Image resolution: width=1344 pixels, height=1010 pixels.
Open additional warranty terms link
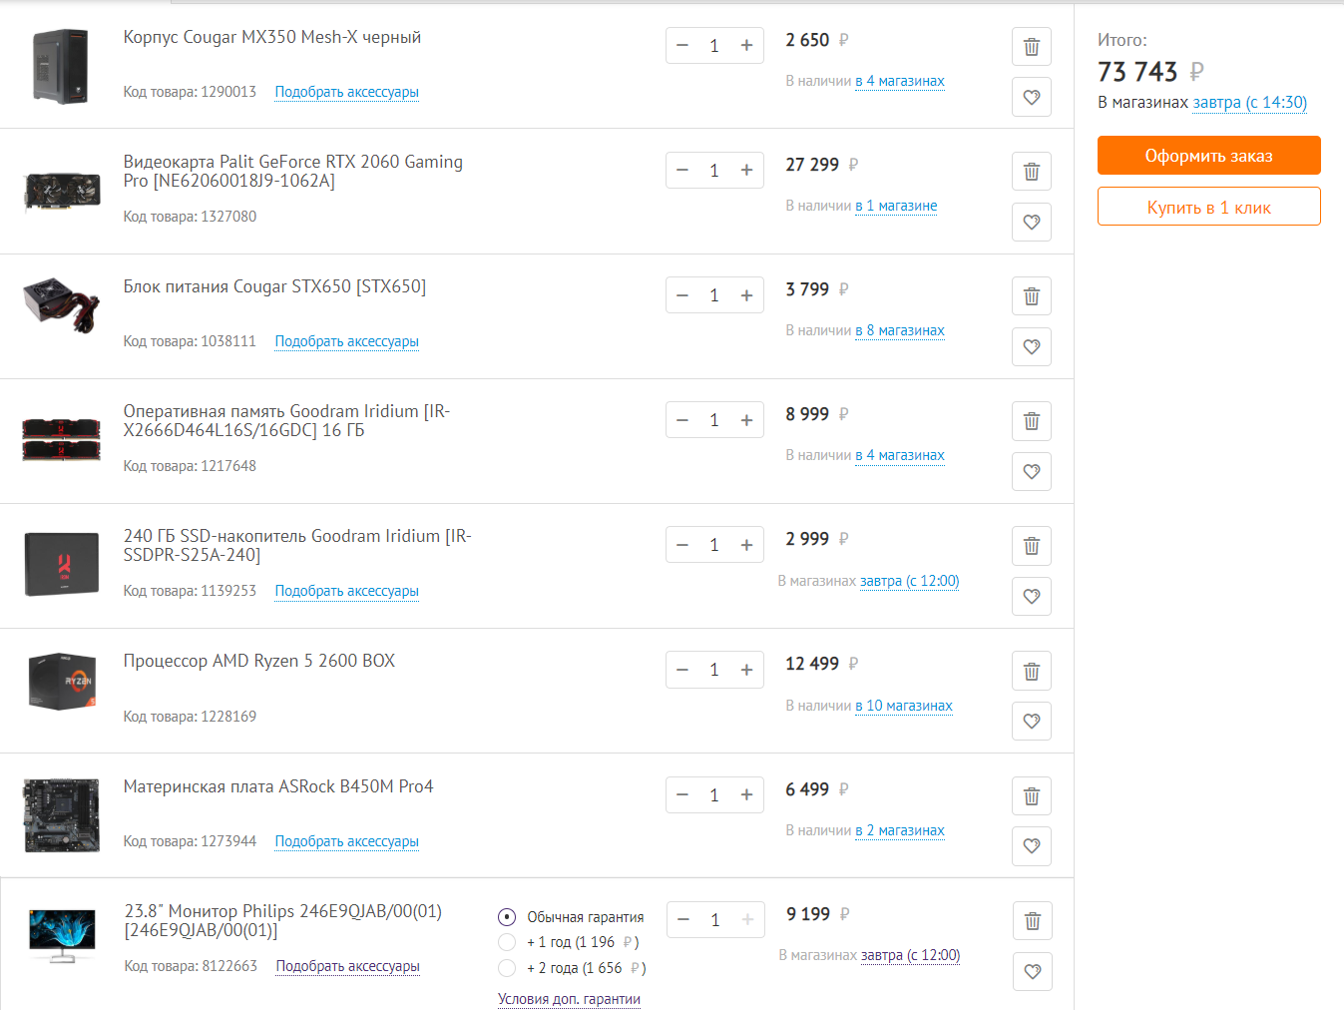(569, 999)
